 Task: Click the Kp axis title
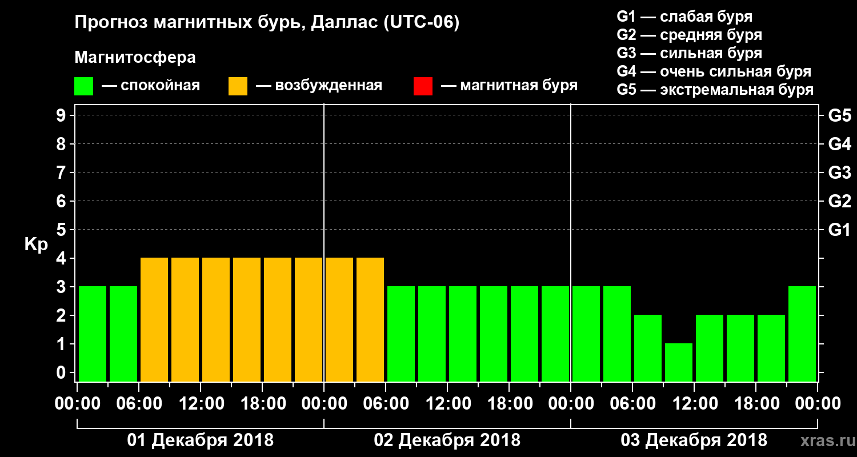36,244
